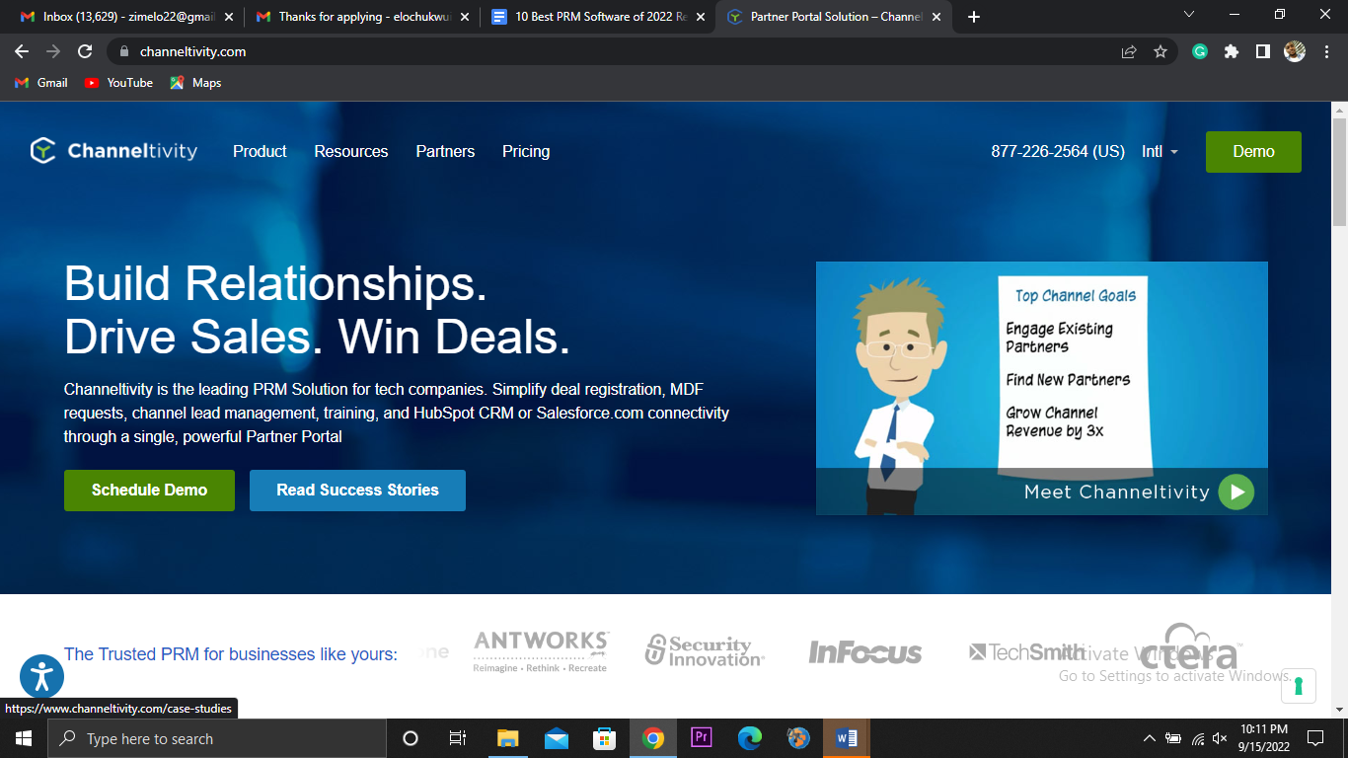Open Gmail bookmark
This screenshot has width=1348, height=758.
tap(41, 83)
